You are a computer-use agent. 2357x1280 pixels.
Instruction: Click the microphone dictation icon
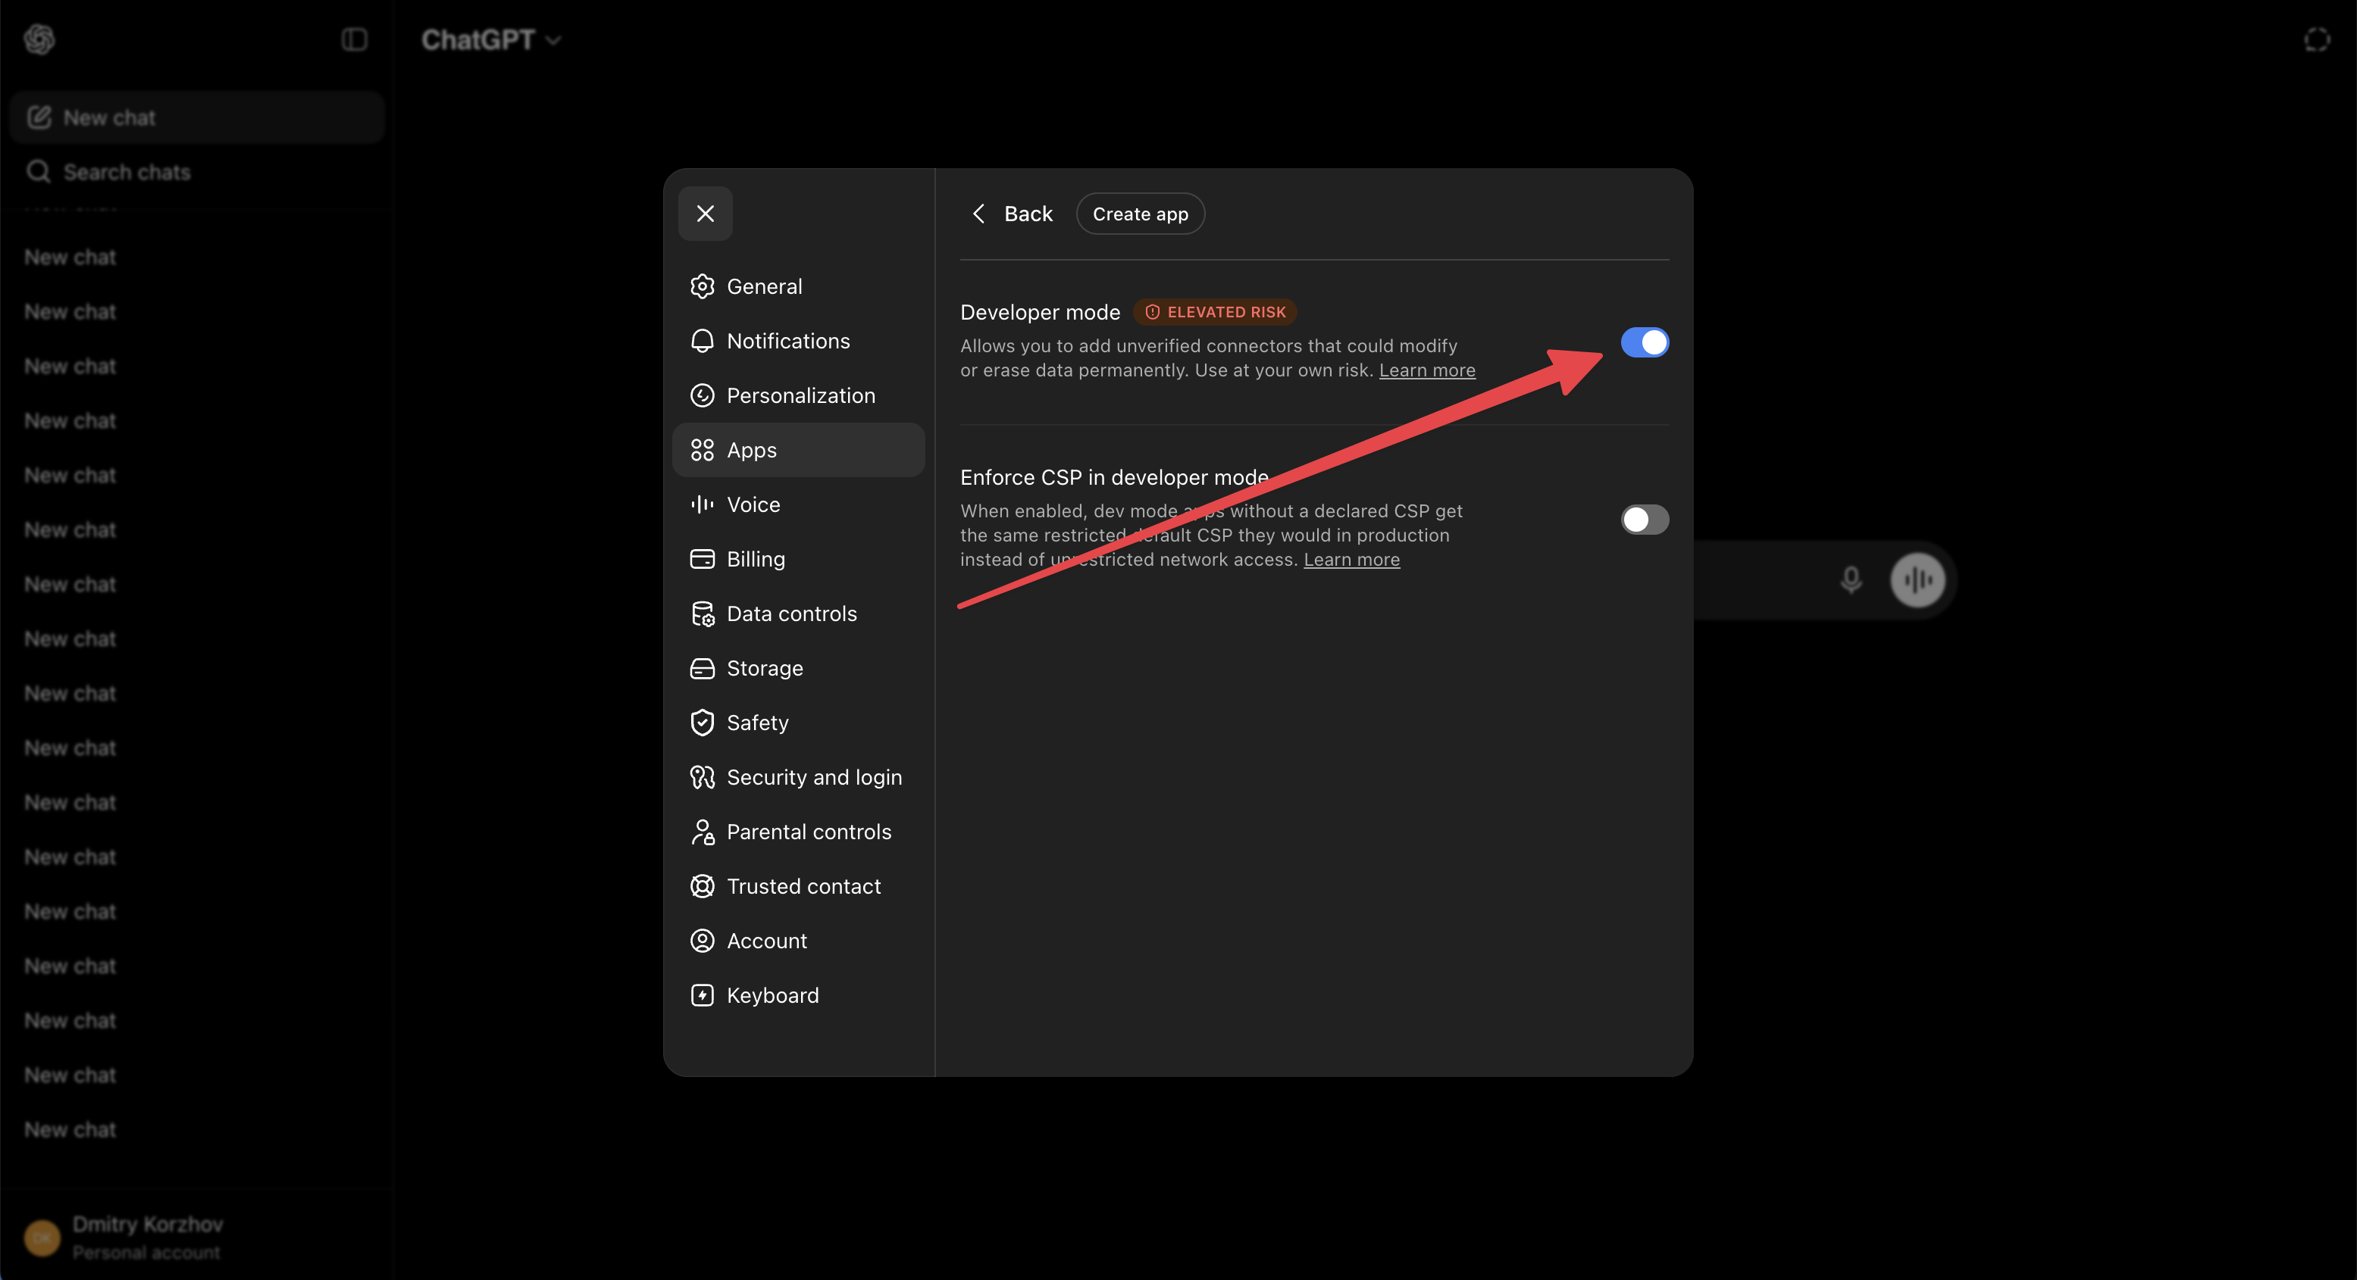[1850, 579]
